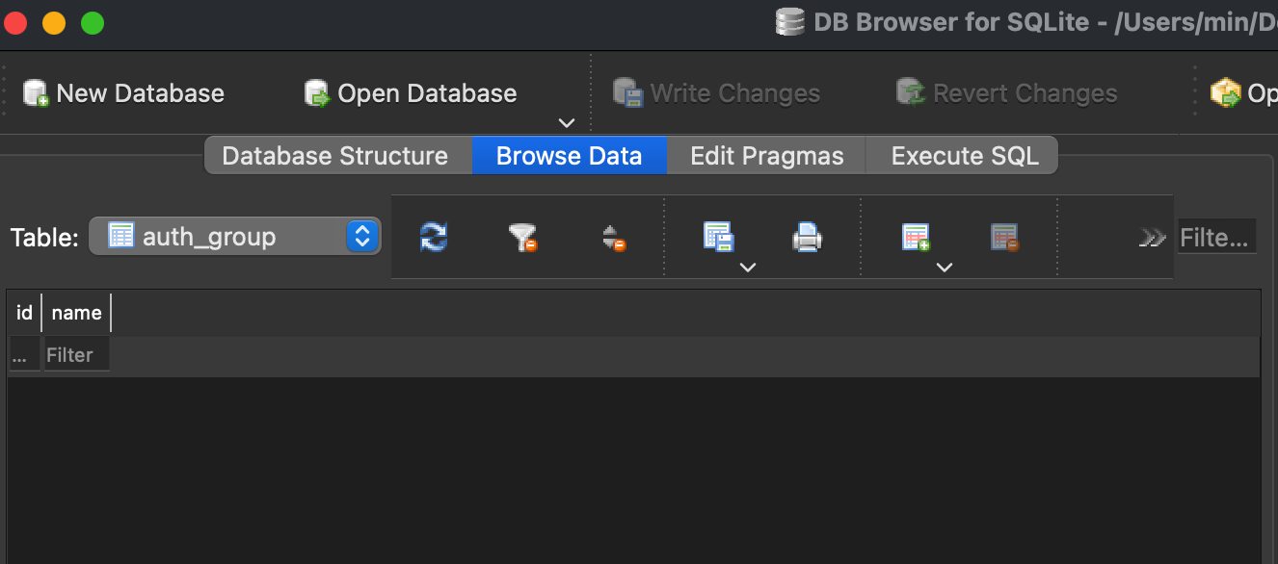Image resolution: width=1278 pixels, height=564 pixels.
Task: Sort by the name column header
Action: tap(76, 313)
